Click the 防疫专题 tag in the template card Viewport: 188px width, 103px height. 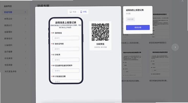[130, 19]
